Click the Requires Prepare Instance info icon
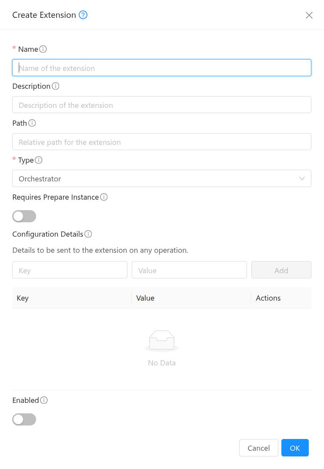Screen dimensions: 324x469 (x=104, y=197)
